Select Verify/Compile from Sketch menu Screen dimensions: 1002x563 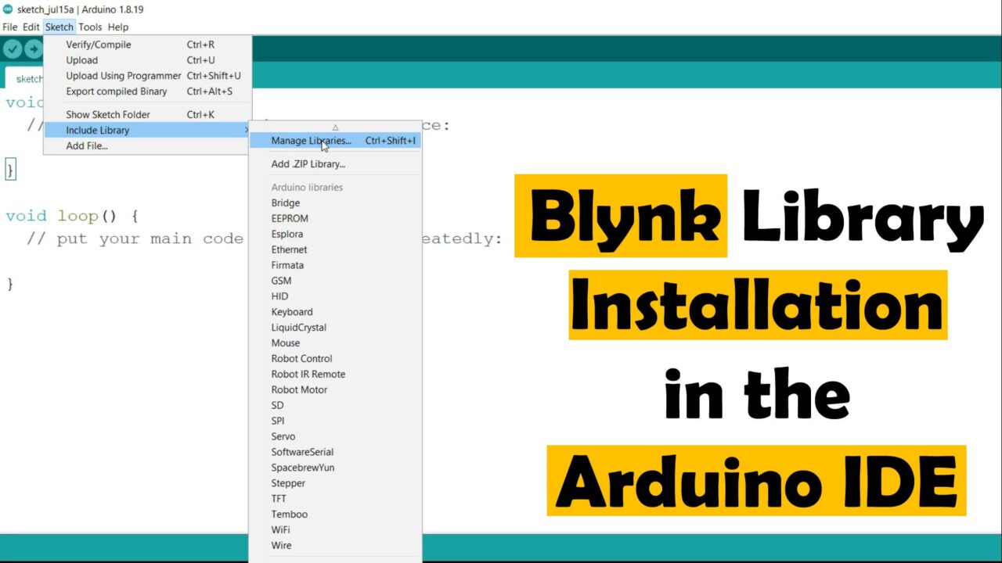pos(147,45)
